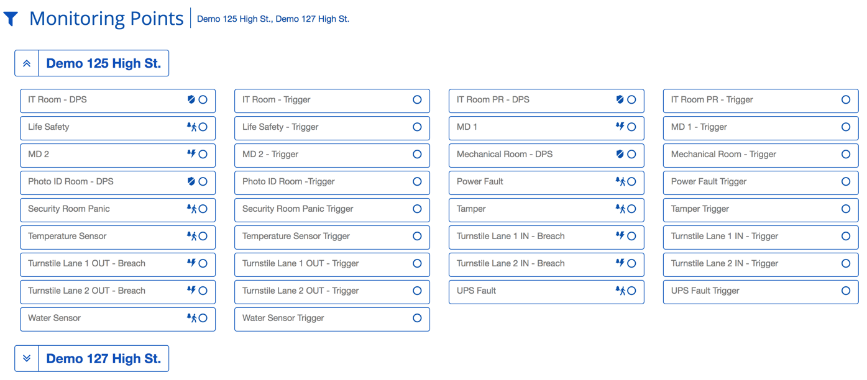Expand the Demo 127 High St. section
This screenshot has width=867, height=380.
(26, 358)
